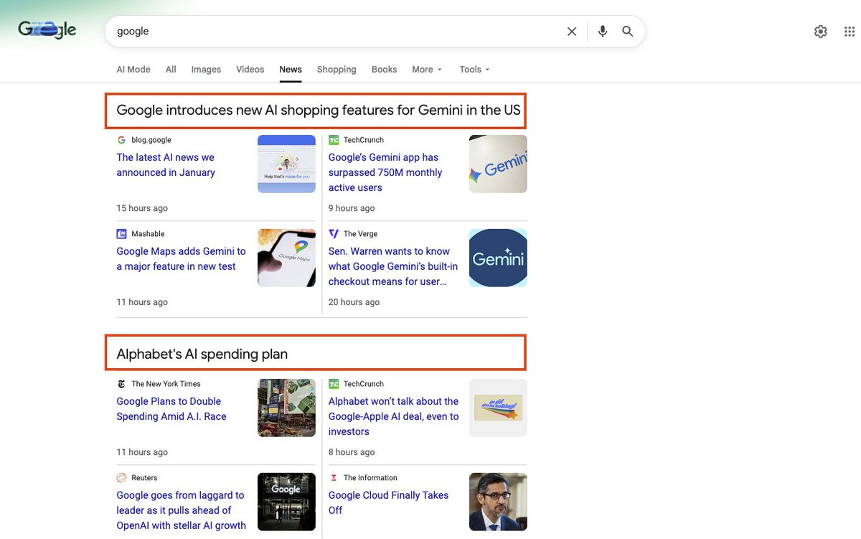This screenshot has width=861, height=539.
Task: Switch to AI Mode tab
Action: [133, 70]
